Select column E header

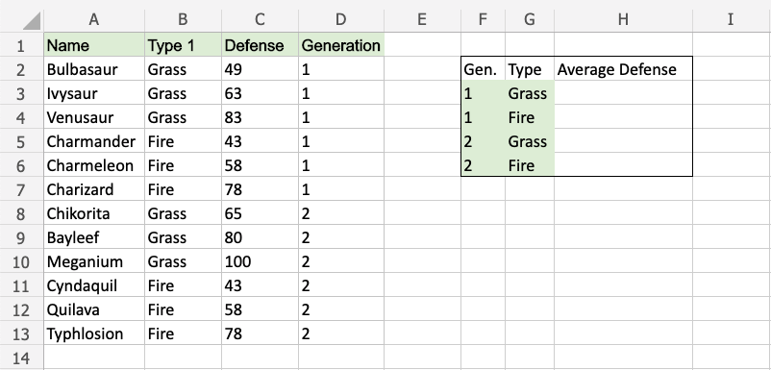pos(422,19)
